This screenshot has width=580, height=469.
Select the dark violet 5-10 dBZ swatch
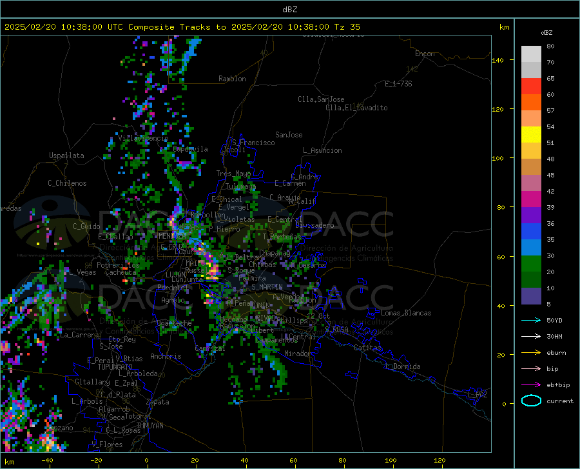click(x=531, y=296)
